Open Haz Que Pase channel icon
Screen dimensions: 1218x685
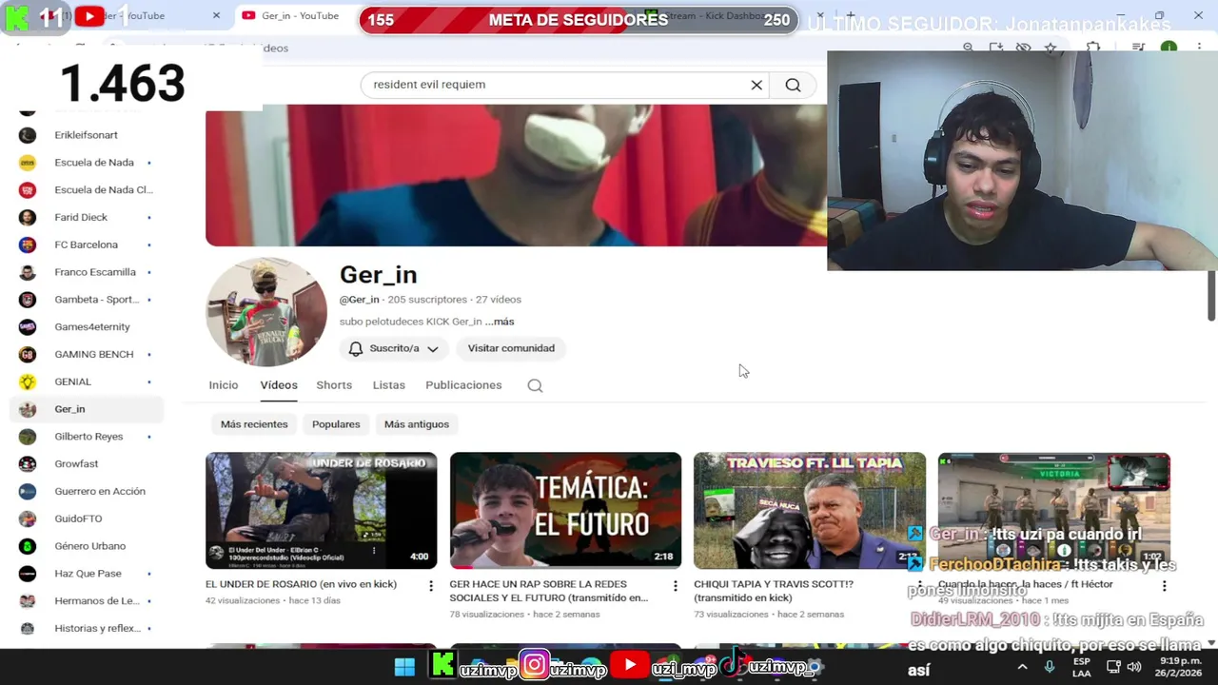coord(28,574)
